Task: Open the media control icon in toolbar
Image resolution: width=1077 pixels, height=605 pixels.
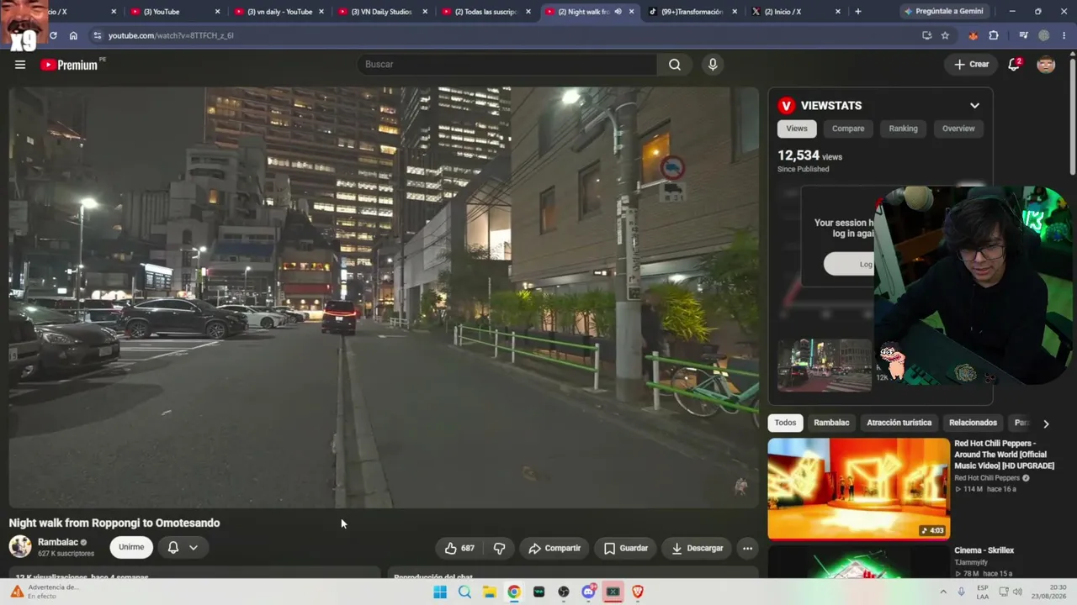Action: 1023,35
